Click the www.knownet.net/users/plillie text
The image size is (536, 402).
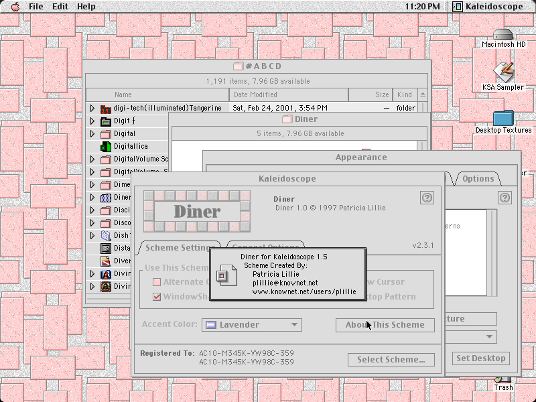(x=304, y=291)
